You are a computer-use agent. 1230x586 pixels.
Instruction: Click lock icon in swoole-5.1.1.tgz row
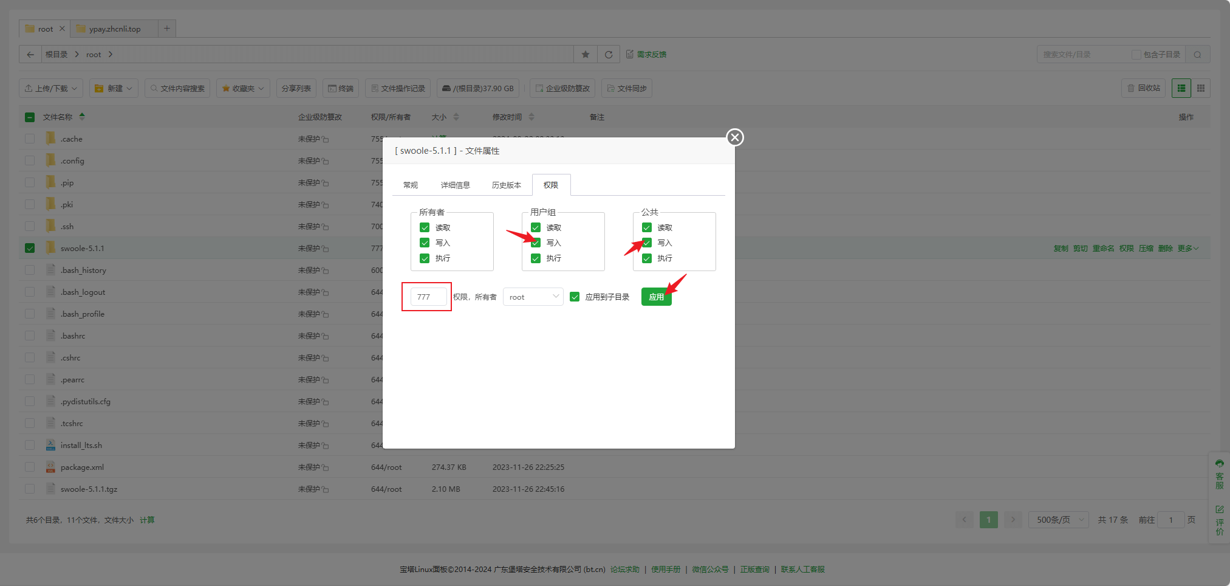[326, 489]
